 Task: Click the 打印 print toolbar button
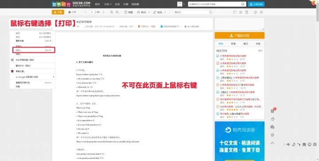point(72,12)
